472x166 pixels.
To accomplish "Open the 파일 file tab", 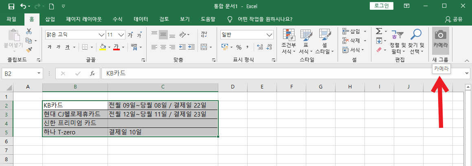I will click(x=11, y=19).
